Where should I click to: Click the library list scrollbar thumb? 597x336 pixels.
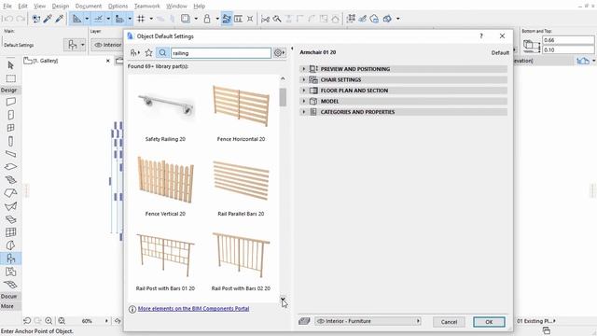pyautogui.click(x=283, y=97)
